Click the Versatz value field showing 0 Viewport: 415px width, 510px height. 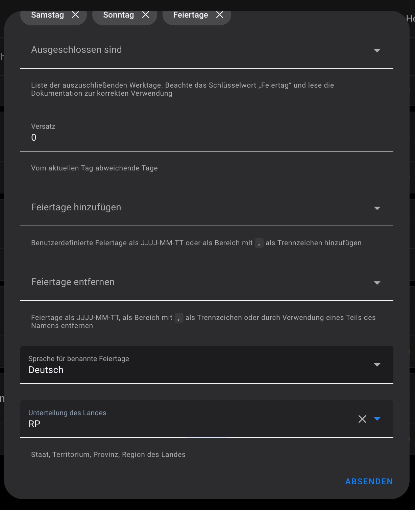34,138
